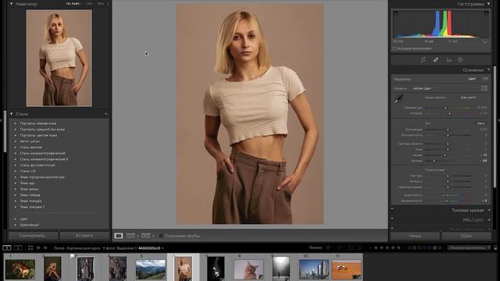This screenshot has height=281, width=500.
Task: Open the Фильтры выключены dropdown
Action: pos(469,247)
